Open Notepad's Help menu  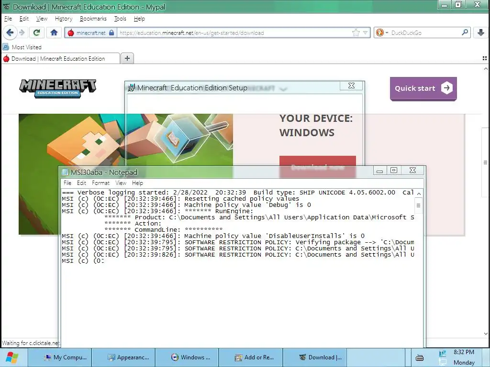[137, 183]
